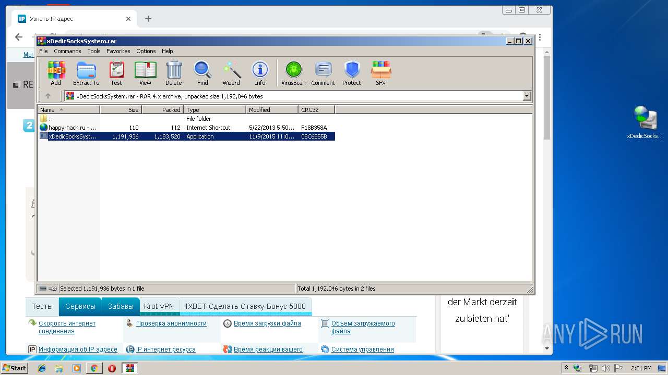Image resolution: width=668 pixels, height=375 pixels.
Task: Open the View file icon
Action: (145, 73)
